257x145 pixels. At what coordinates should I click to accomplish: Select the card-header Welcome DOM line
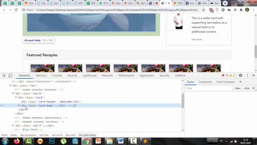(x=51, y=101)
